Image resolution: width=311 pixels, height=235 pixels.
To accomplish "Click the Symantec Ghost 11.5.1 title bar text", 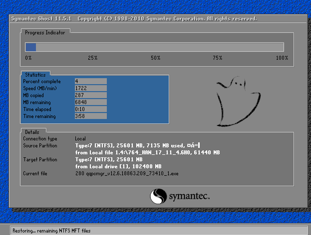I will pos(134,19).
